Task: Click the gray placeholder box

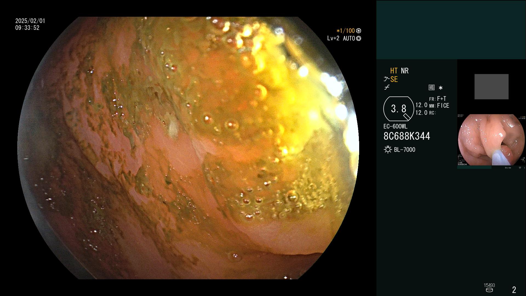Action: [491, 87]
